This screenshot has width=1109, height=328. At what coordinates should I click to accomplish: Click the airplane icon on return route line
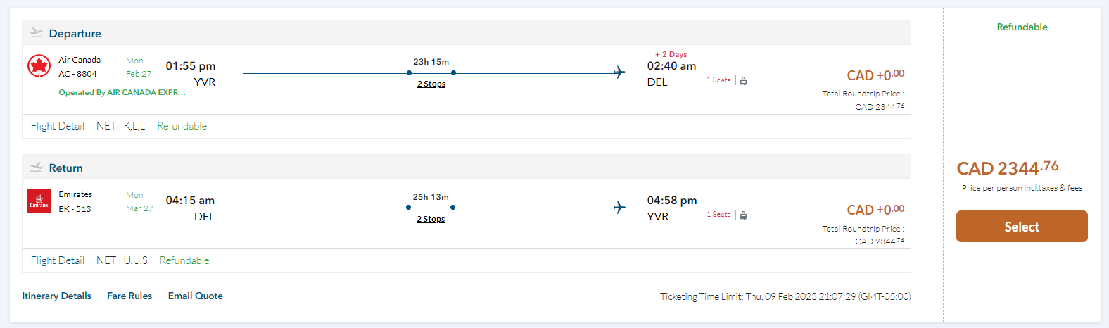click(619, 208)
